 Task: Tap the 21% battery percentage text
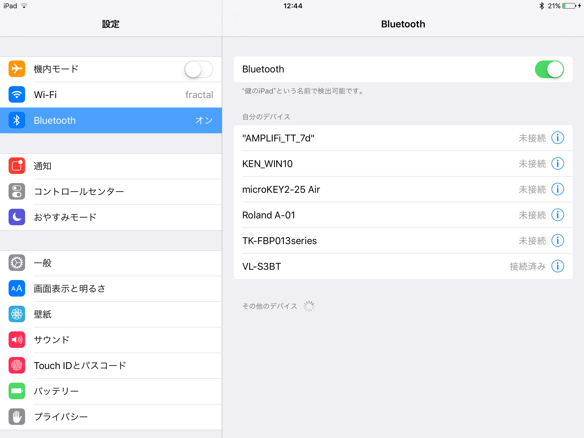click(x=554, y=6)
